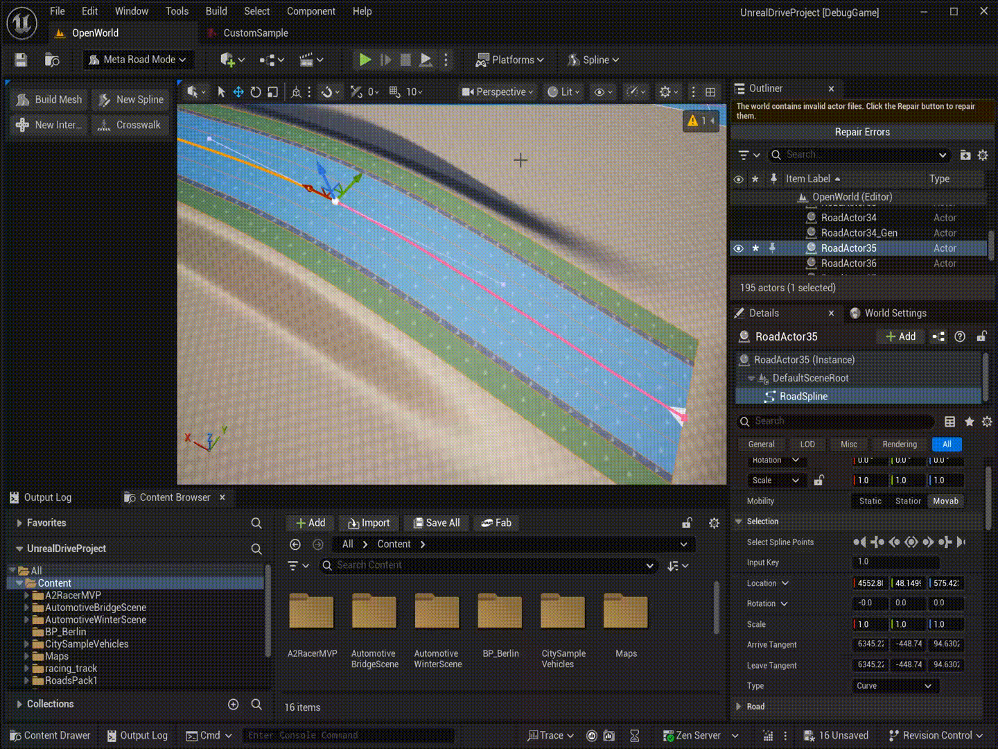This screenshot has width=998, height=749.
Task: Choose the Select tool arrow in viewport toolbar
Action: click(x=221, y=92)
